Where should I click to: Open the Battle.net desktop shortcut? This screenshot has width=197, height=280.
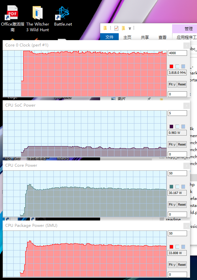coord(63,16)
